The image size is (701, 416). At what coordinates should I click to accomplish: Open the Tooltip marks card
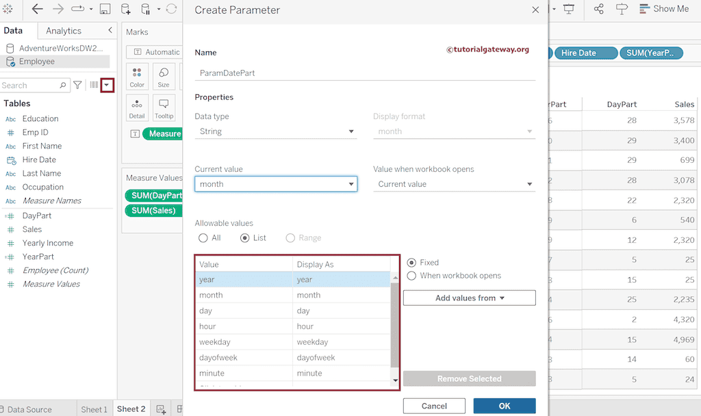pyautogui.click(x=164, y=107)
